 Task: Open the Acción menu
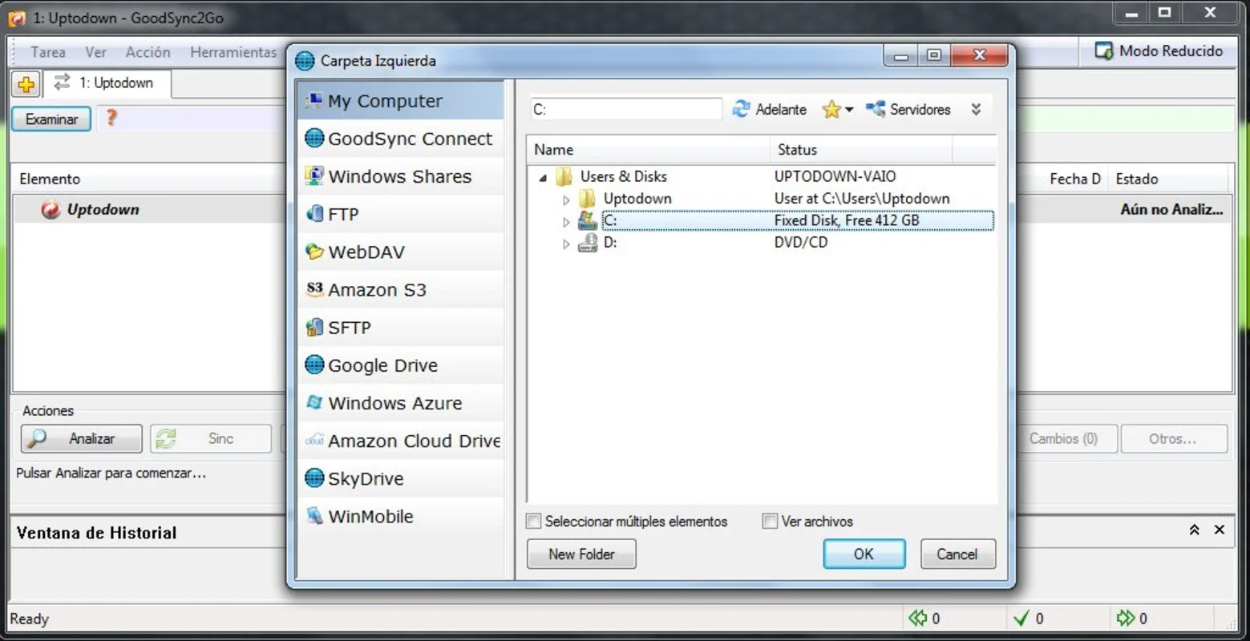[148, 52]
